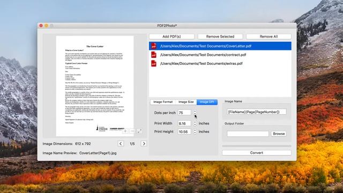Minimize PDF2Photo with the yellow button
This screenshot has height=193, width=343.
(47, 26)
